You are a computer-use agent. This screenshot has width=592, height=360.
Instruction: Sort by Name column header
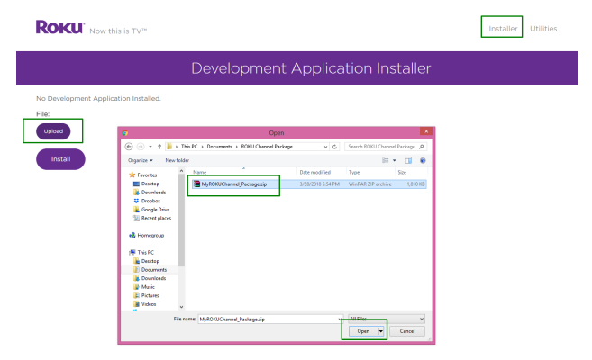200,172
